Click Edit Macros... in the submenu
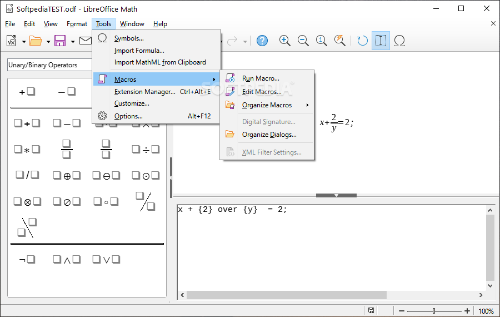 click(267, 92)
